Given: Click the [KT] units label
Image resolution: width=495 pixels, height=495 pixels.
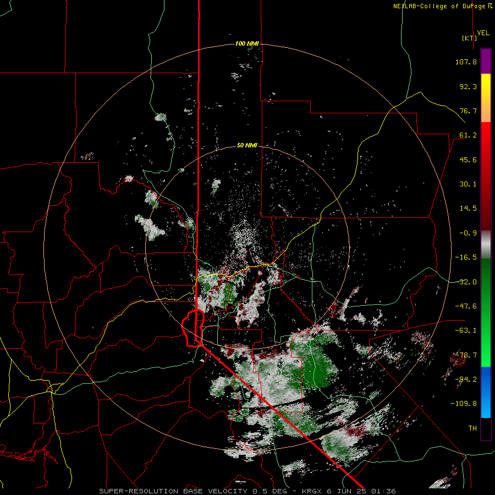Looking at the screenshot, I should tap(470, 38).
